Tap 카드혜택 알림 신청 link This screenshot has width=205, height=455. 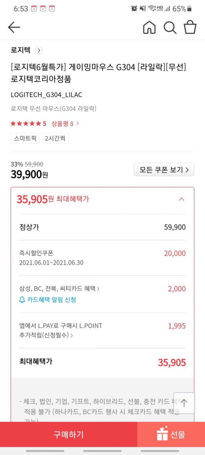51,300
